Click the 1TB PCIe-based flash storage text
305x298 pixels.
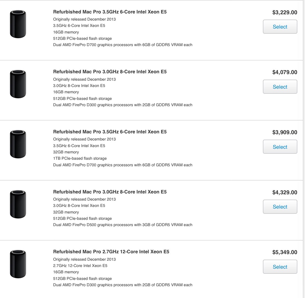tap(80, 158)
